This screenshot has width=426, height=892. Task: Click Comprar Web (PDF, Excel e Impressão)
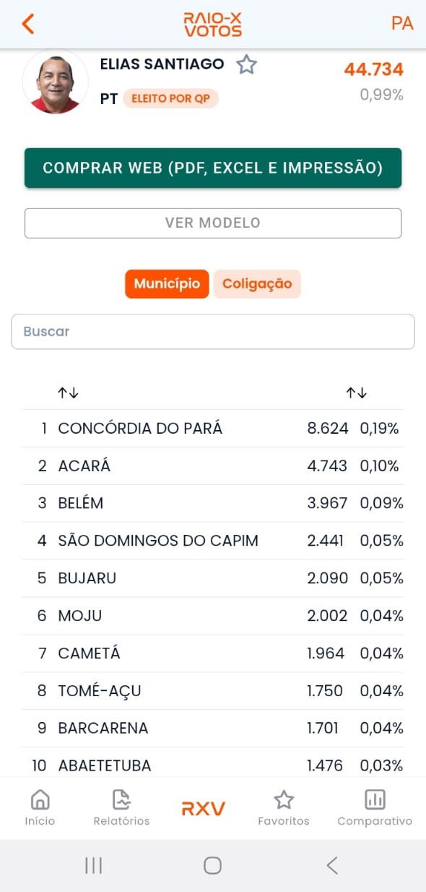click(x=213, y=168)
